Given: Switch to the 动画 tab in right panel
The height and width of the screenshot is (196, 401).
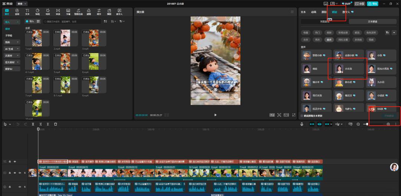Looking at the screenshot, I should pyautogui.click(x=313, y=12).
